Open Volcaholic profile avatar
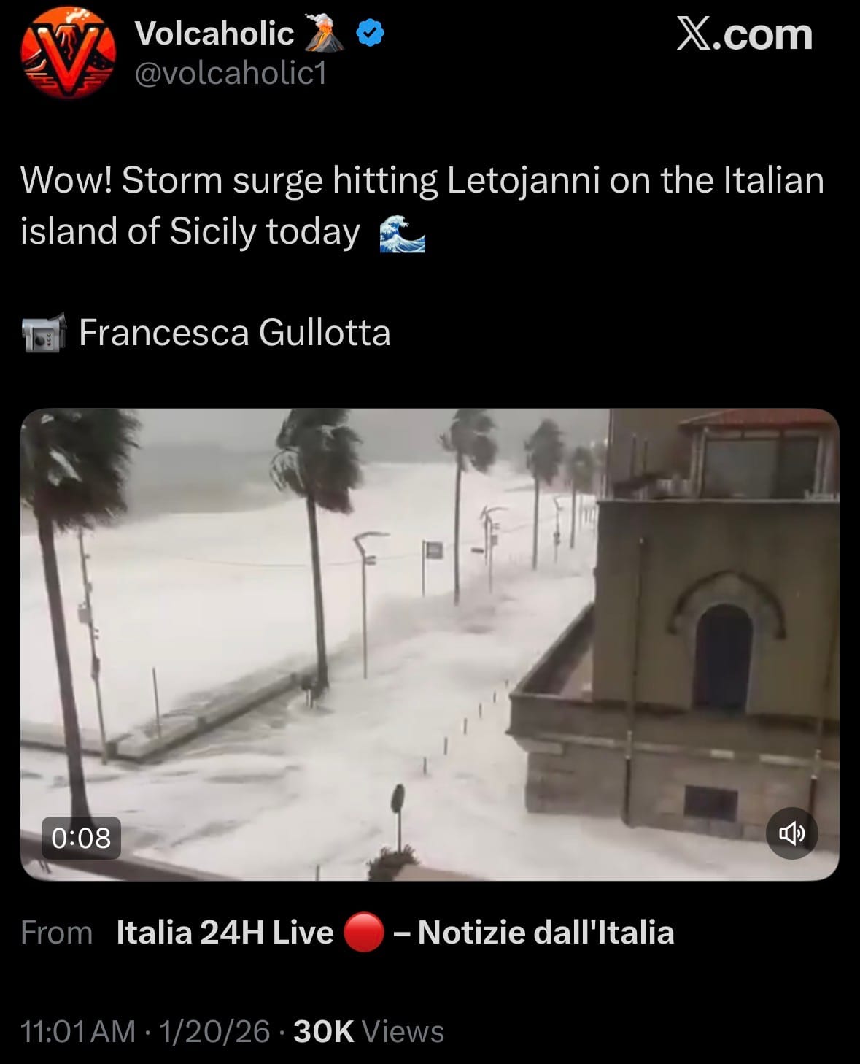 click(x=69, y=52)
